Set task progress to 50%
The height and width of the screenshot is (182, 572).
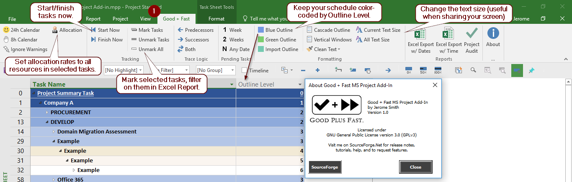(423, 70)
